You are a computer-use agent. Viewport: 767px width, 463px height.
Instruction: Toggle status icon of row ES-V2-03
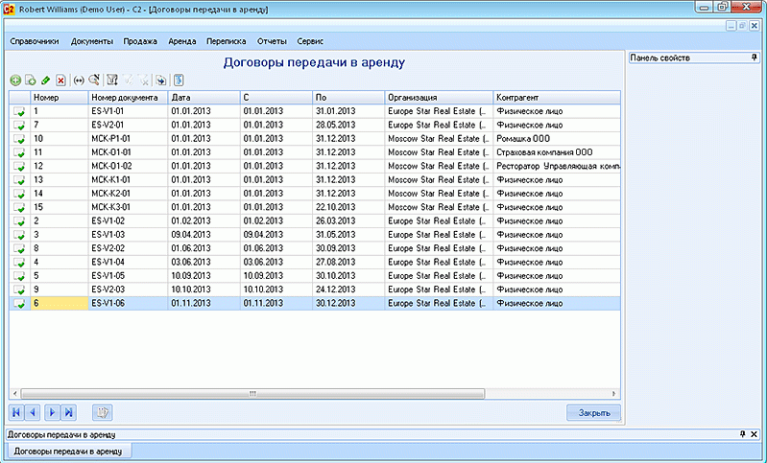click(x=18, y=289)
